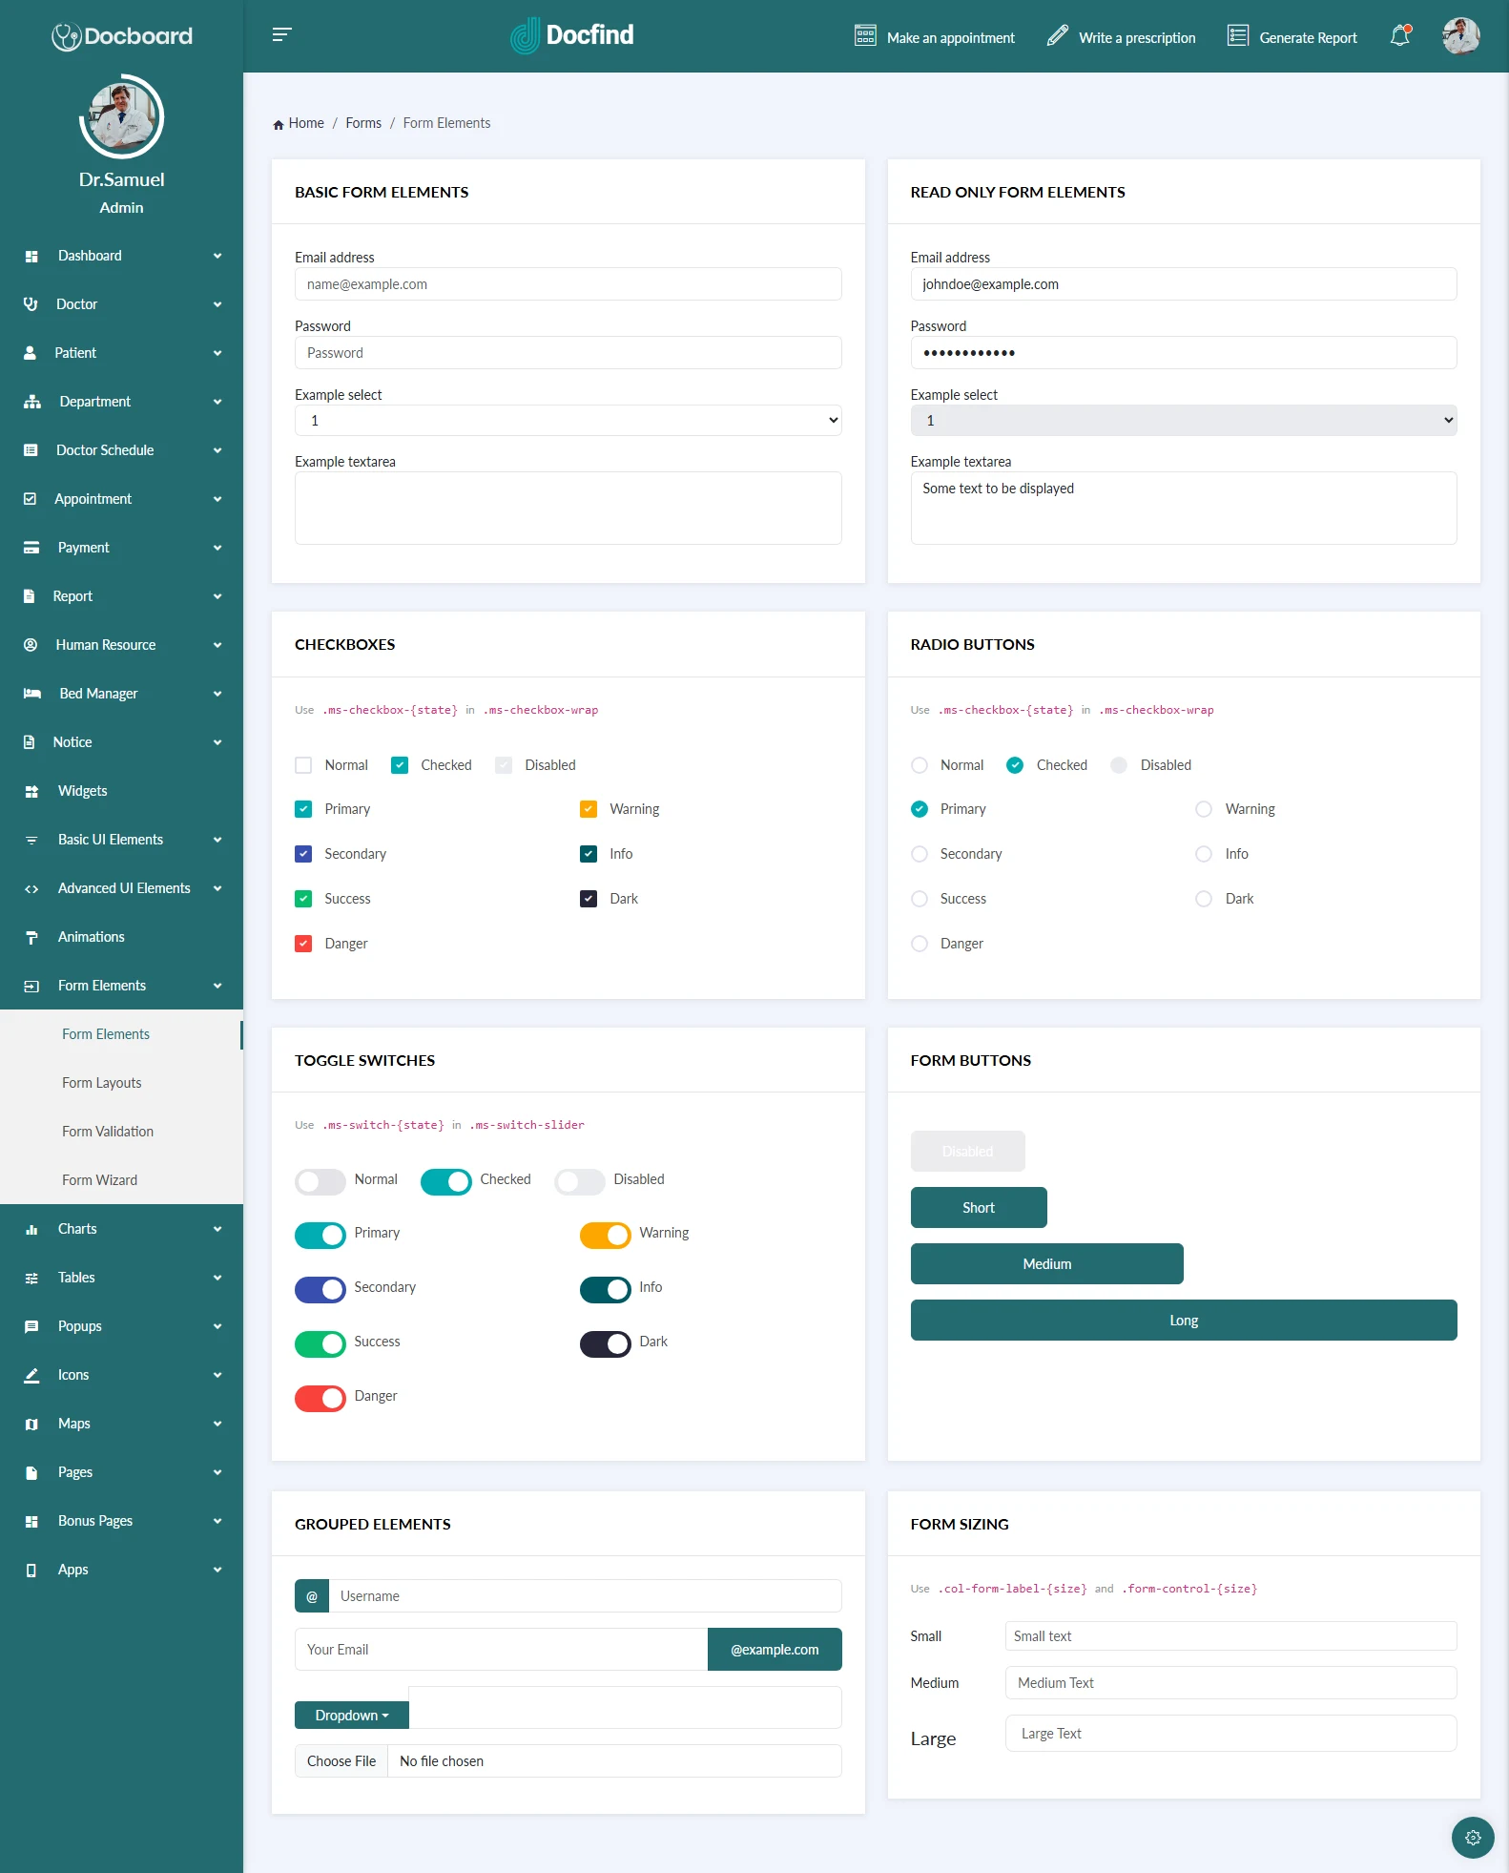Viewport: 1509px width, 1873px height.
Task: Click the user avatar in top bar
Action: tap(1459, 36)
